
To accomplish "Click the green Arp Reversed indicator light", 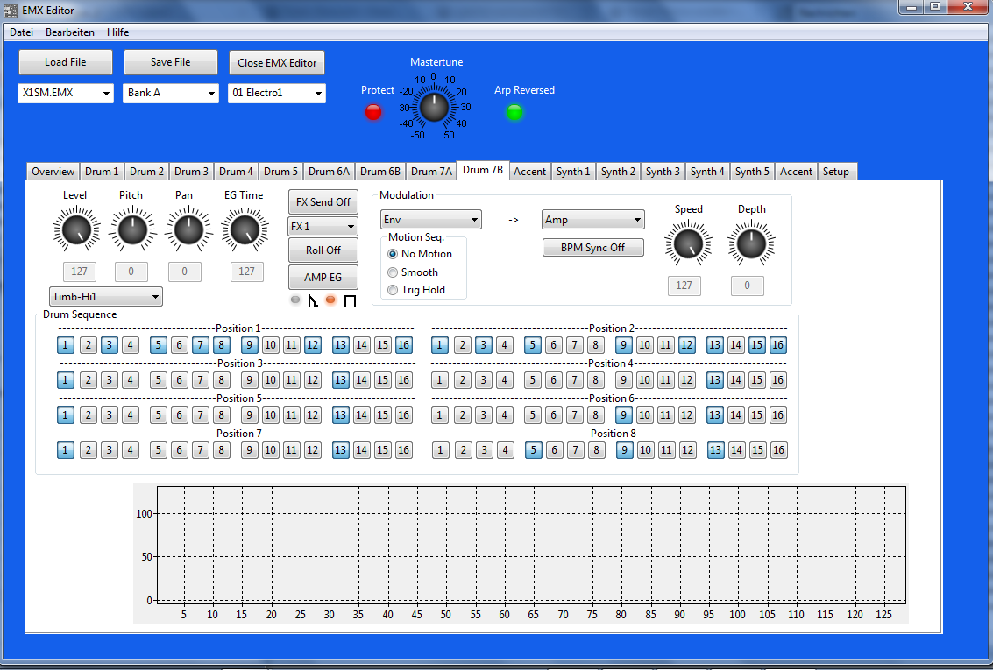I will click(514, 113).
